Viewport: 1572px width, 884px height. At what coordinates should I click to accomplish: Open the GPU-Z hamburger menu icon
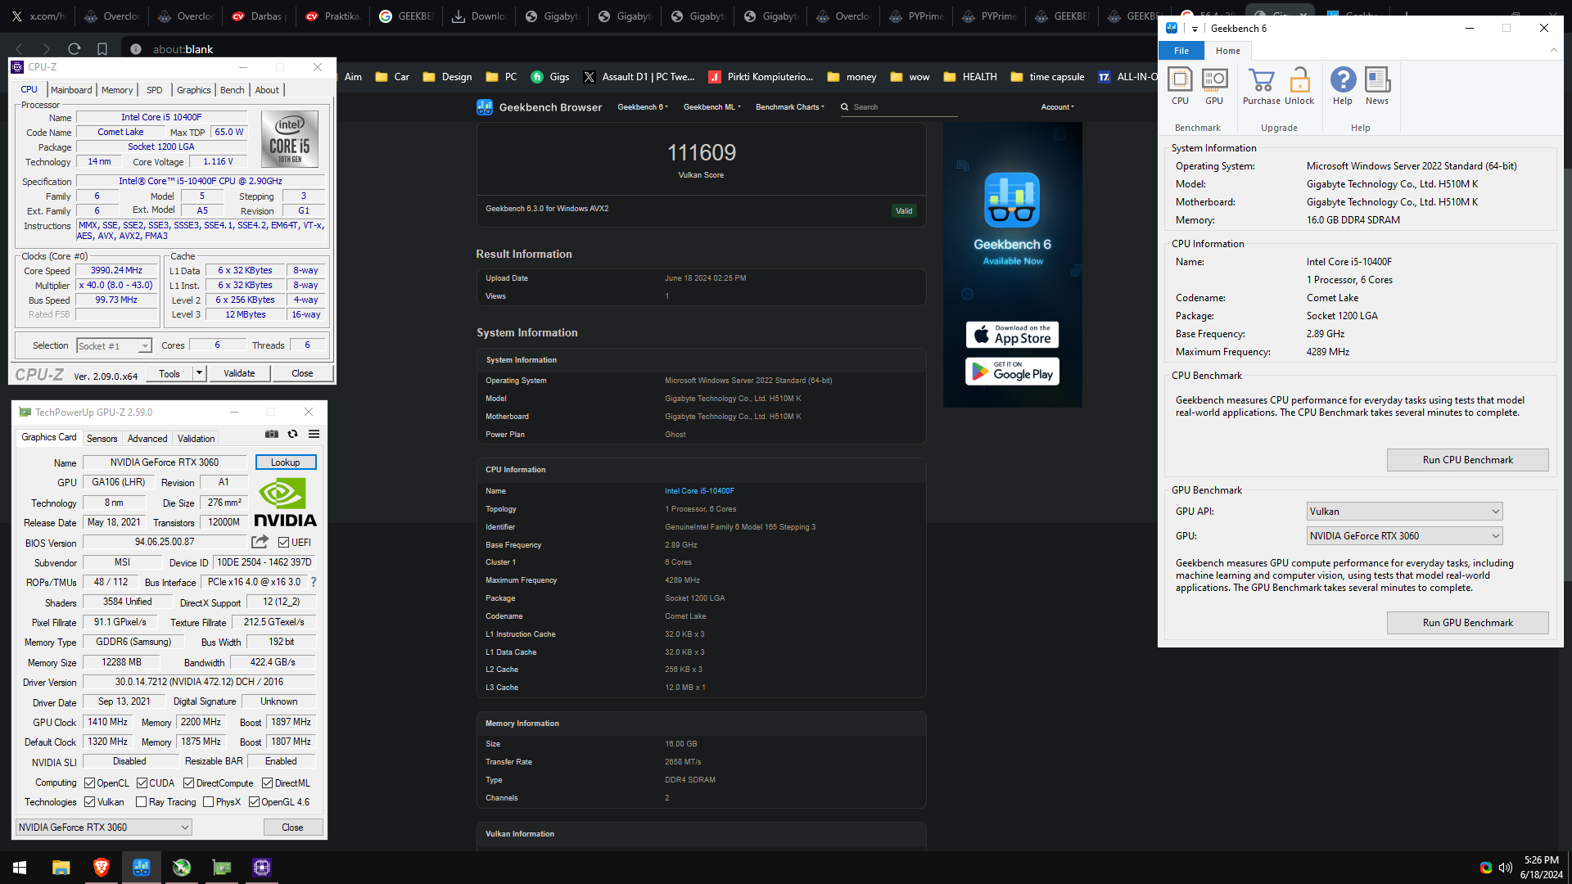point(314,434)
